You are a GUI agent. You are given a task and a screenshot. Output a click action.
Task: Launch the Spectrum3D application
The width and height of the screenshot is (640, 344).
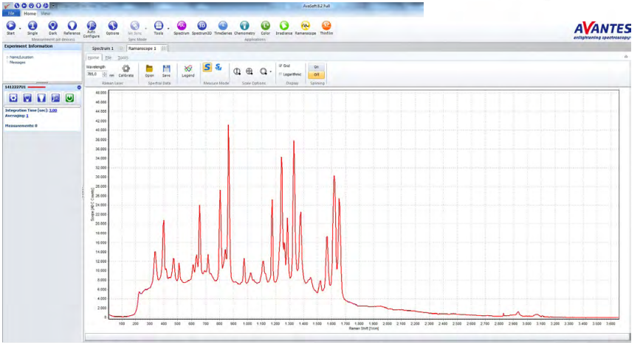[202, 28]
